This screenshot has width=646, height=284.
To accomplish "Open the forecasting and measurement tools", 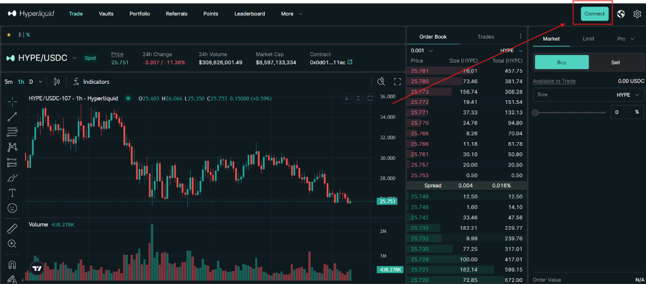I will tap(12, 163).
